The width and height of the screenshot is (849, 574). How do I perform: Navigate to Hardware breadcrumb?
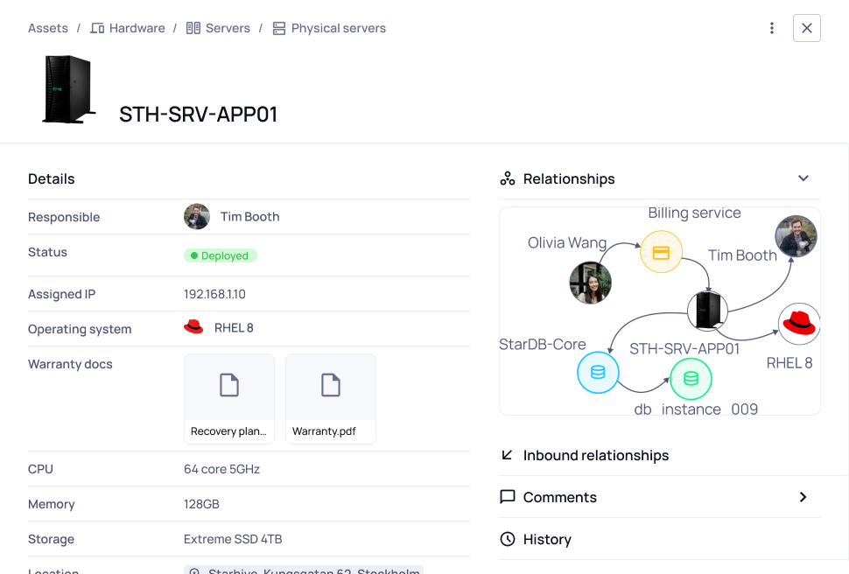(137, 28)
